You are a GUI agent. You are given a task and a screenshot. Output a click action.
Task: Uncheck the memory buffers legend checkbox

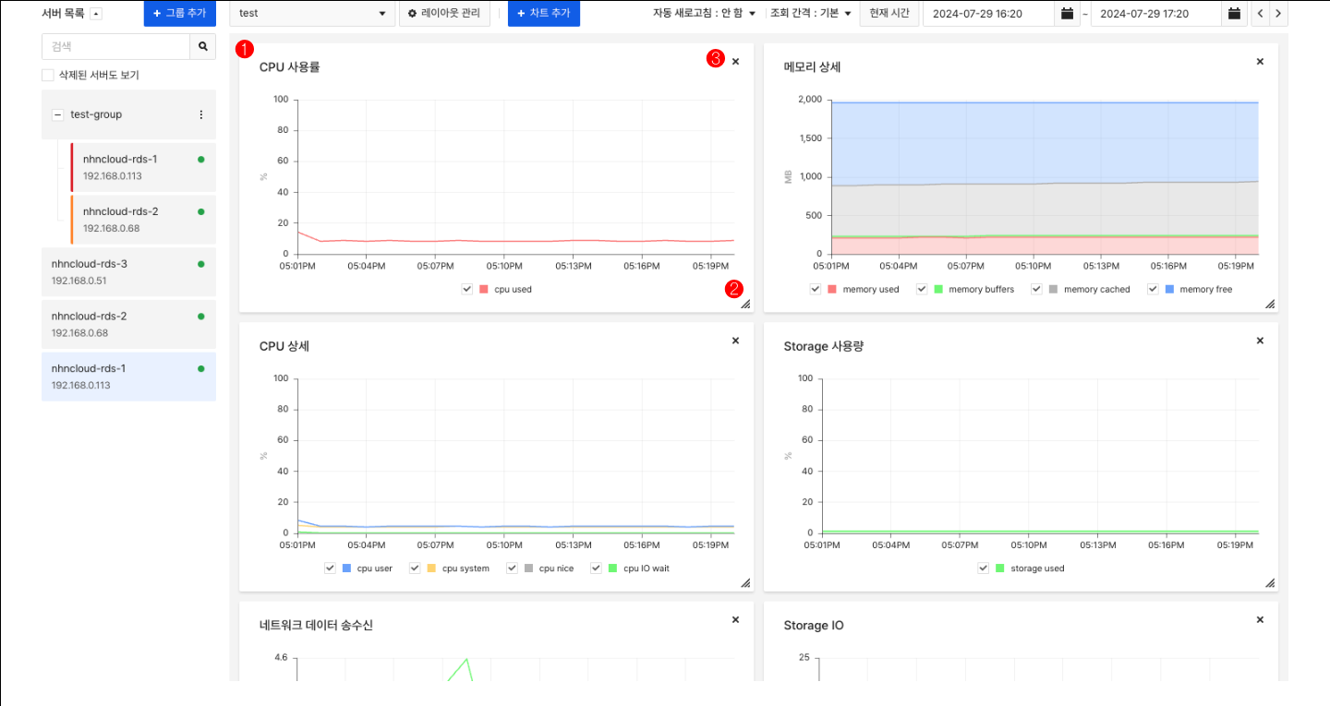click(x=922, y=289)
